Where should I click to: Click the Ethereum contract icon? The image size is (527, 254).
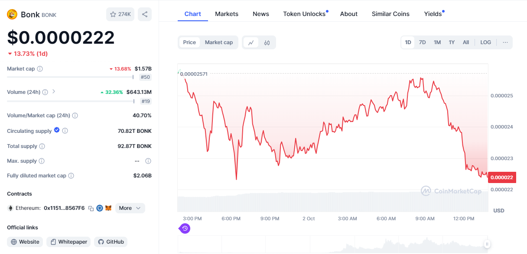[10, 208]
